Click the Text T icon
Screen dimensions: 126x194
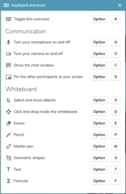tap(9, 169)
